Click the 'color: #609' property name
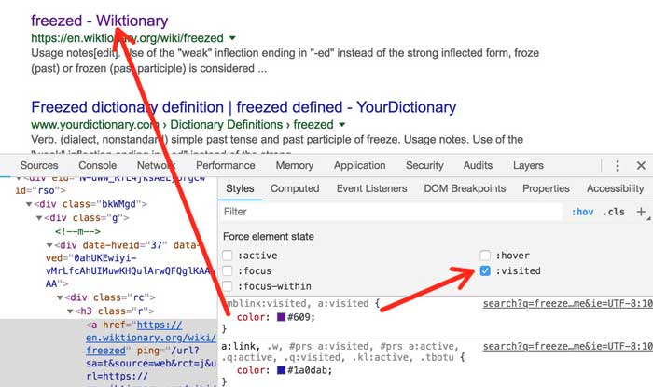653x387 pixels. (250, 317)
